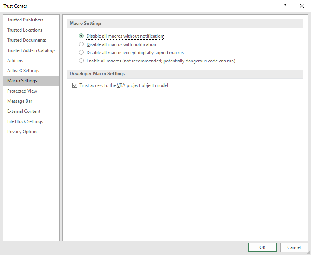The width and height of the screenshot is (311, 255).
Task: Click the Help question mark icon
Action: pyautogui.click(x=285, y=6)
